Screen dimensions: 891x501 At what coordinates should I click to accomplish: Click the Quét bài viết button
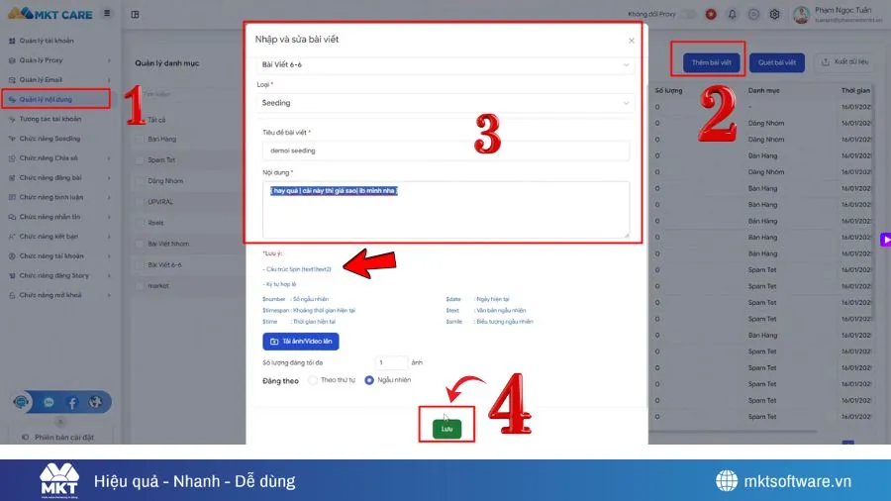coord(777,62)
